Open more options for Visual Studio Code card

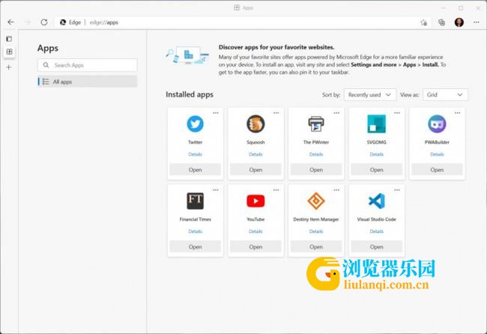click(397, 190)
